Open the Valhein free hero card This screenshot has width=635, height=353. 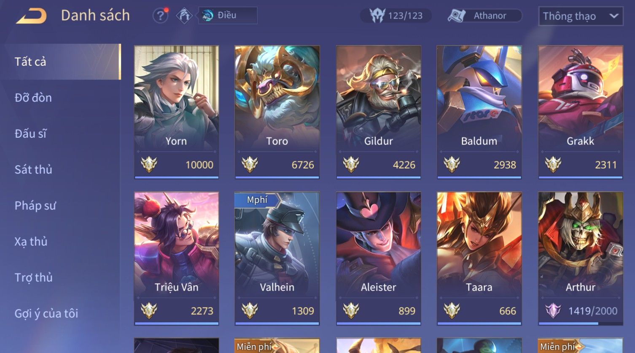pos(277,259)
